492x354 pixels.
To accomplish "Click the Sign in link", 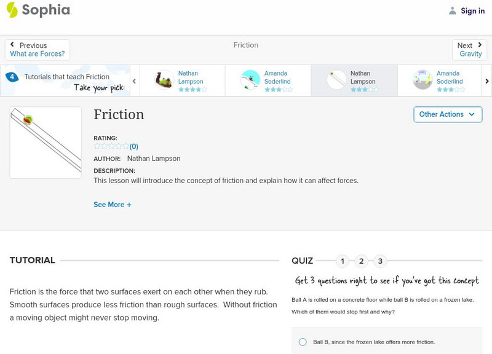I will point(472,10).
